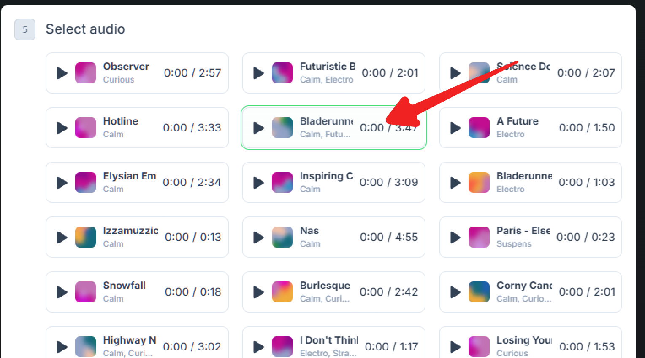The width and height of the screenshot is (645, 358).
Task: Play the A Future electro track
Action: coord(455,128)
